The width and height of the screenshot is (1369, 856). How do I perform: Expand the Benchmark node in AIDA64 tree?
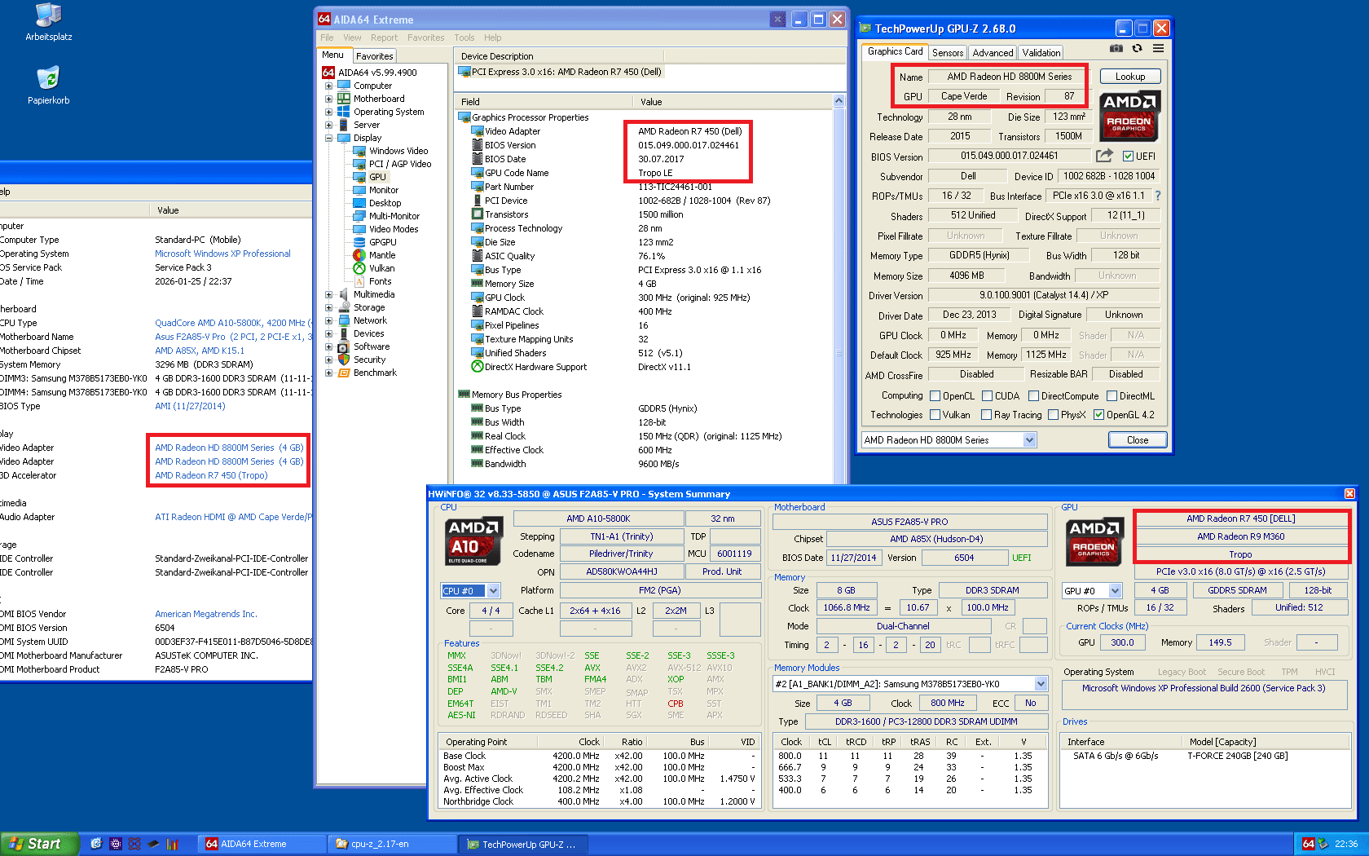(x=328, y=373)
